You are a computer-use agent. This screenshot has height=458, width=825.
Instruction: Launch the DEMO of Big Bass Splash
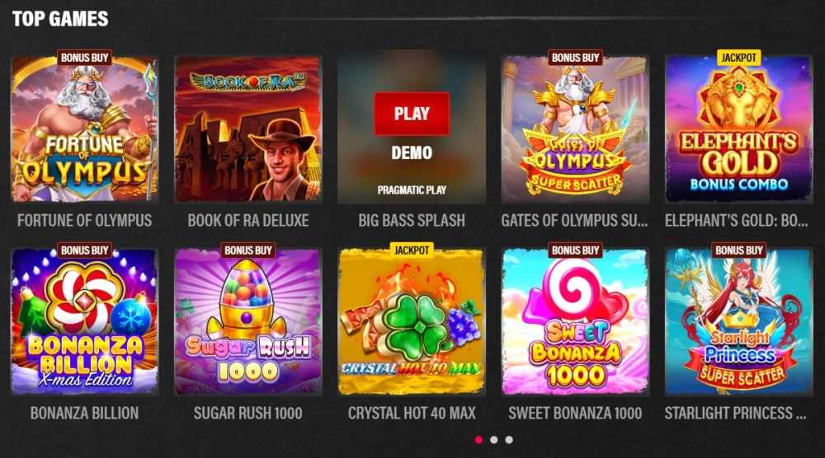point(412,153)
